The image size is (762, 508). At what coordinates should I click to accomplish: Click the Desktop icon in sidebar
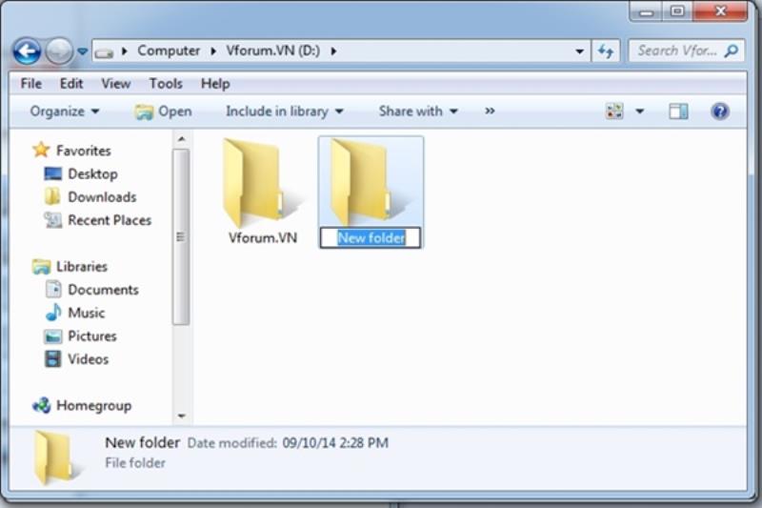tap(53, 173)
